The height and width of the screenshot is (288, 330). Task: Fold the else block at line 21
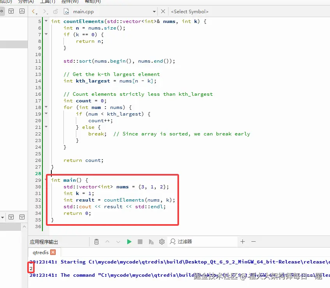tap(46, 127)
